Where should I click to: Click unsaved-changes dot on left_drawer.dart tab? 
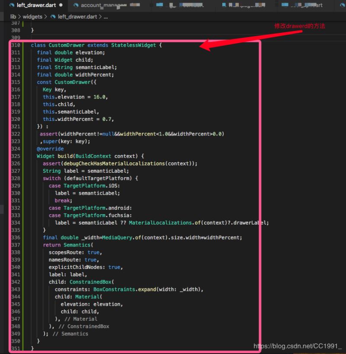click(61, 5)
